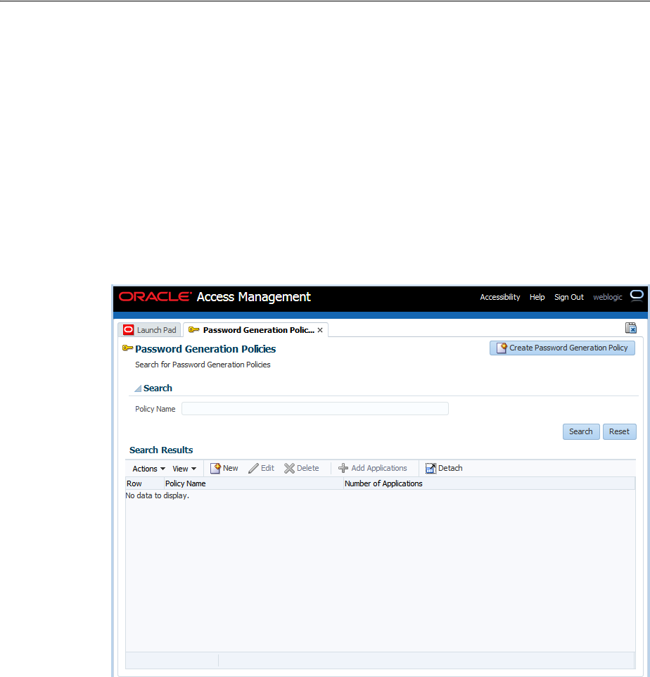Click the close-all-tabs icon at right of tab bar

tap(630, 328)
